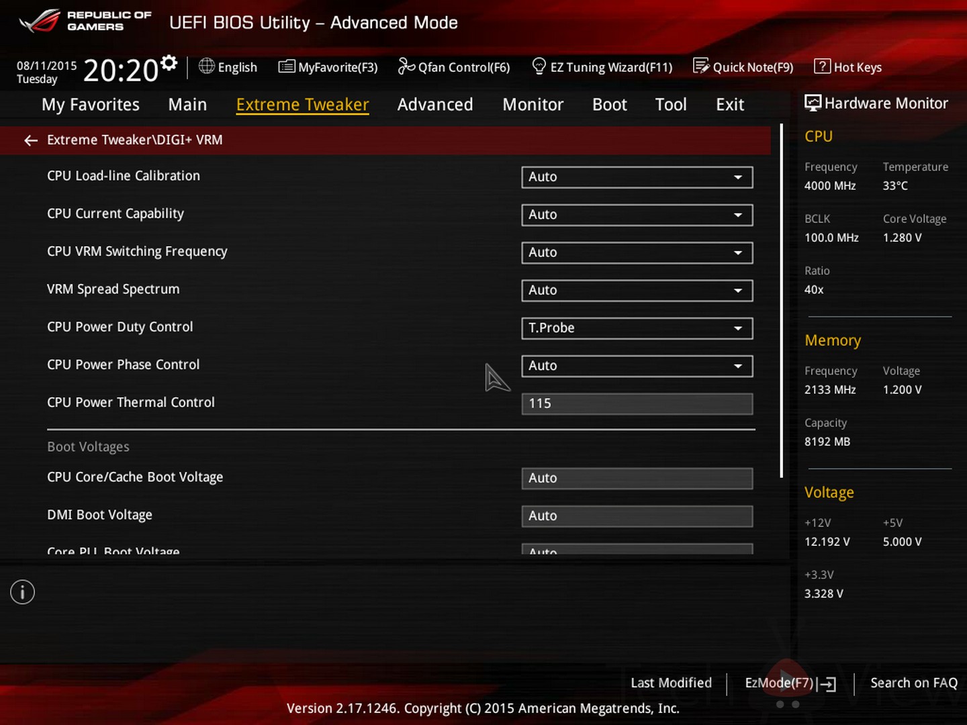The height and width of the screenshot is (725, 967).
Task: Expand CPU Power Phase Control dropdown
Action: [637, 366]
